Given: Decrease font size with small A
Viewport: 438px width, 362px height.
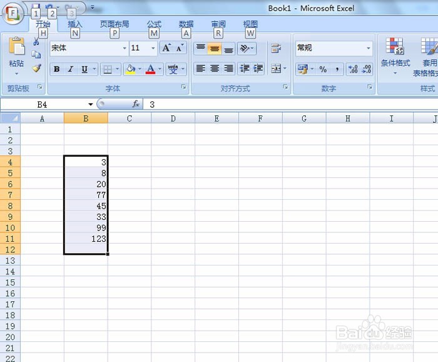Looking at the screenshot, I should pyautogui.click(x=180, y=48).
